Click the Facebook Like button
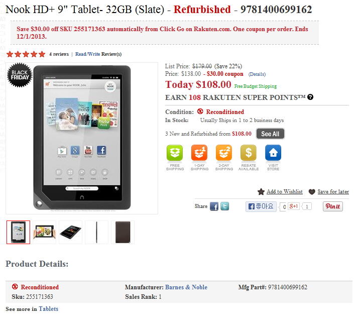The width and height of the screenshot is (357, 332). pyautogui.click(x=261, y=206)
